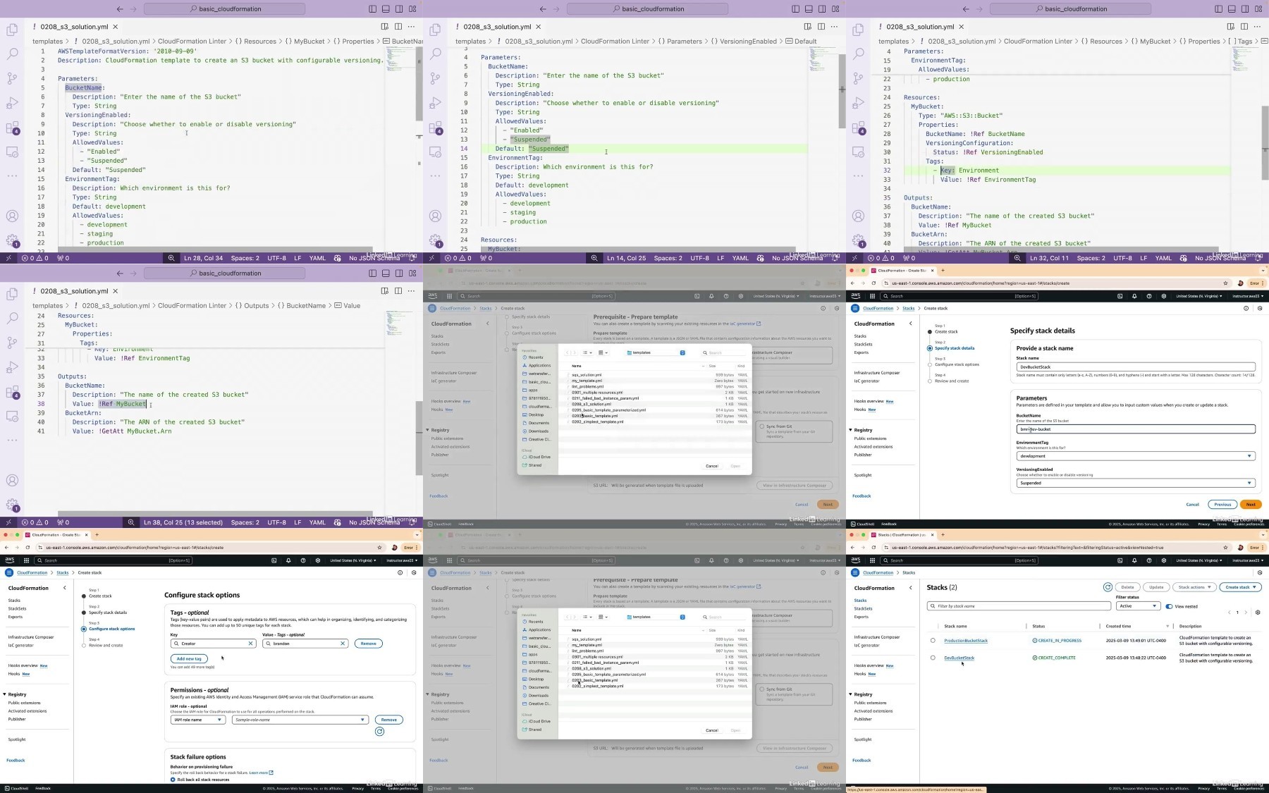Viewport: 1269px width, 793px height.
Task: Open the ProductionBucketStack link
Action: [966, 641]
